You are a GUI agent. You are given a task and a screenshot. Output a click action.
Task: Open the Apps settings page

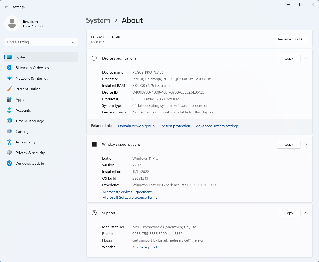click(x=41, y=99)
